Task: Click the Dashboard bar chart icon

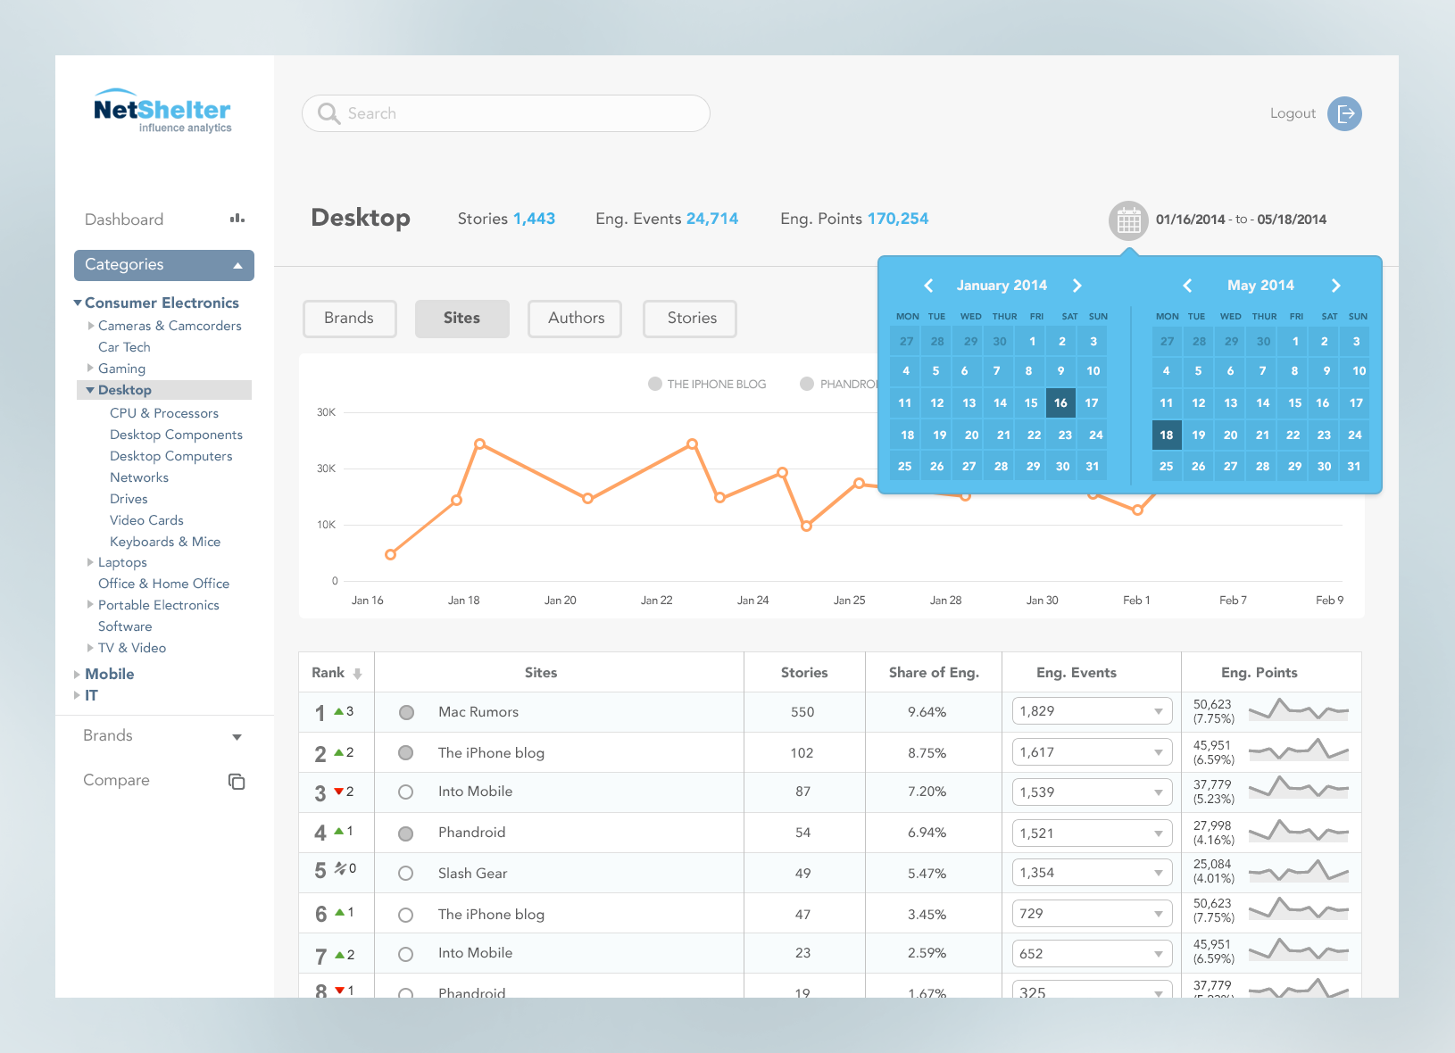Action: pos(237,219)
